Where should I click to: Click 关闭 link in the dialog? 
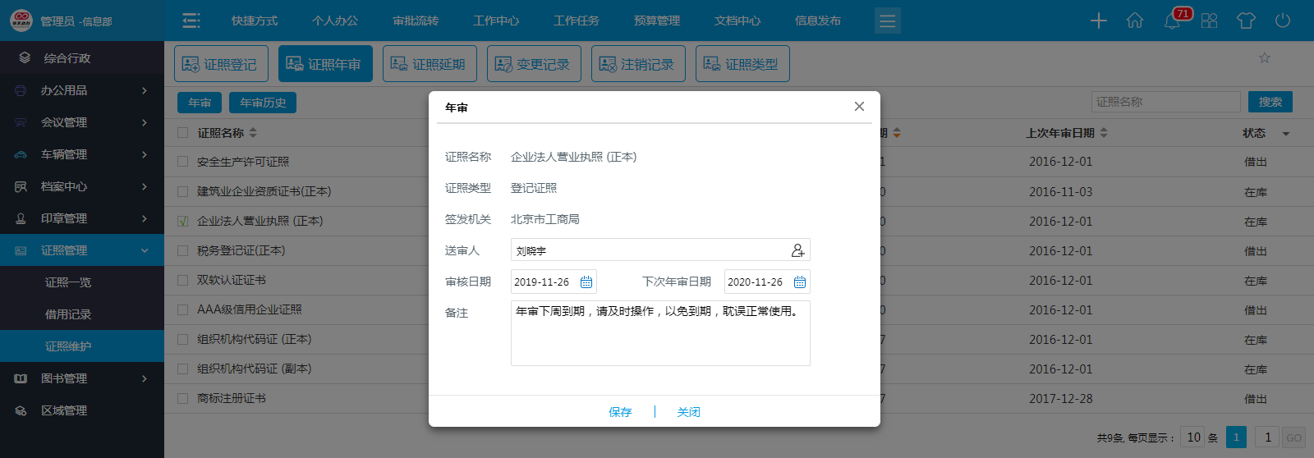(688, 412)
